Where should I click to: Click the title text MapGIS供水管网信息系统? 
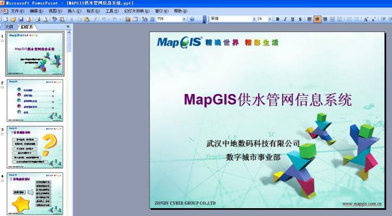pos(268,100)
